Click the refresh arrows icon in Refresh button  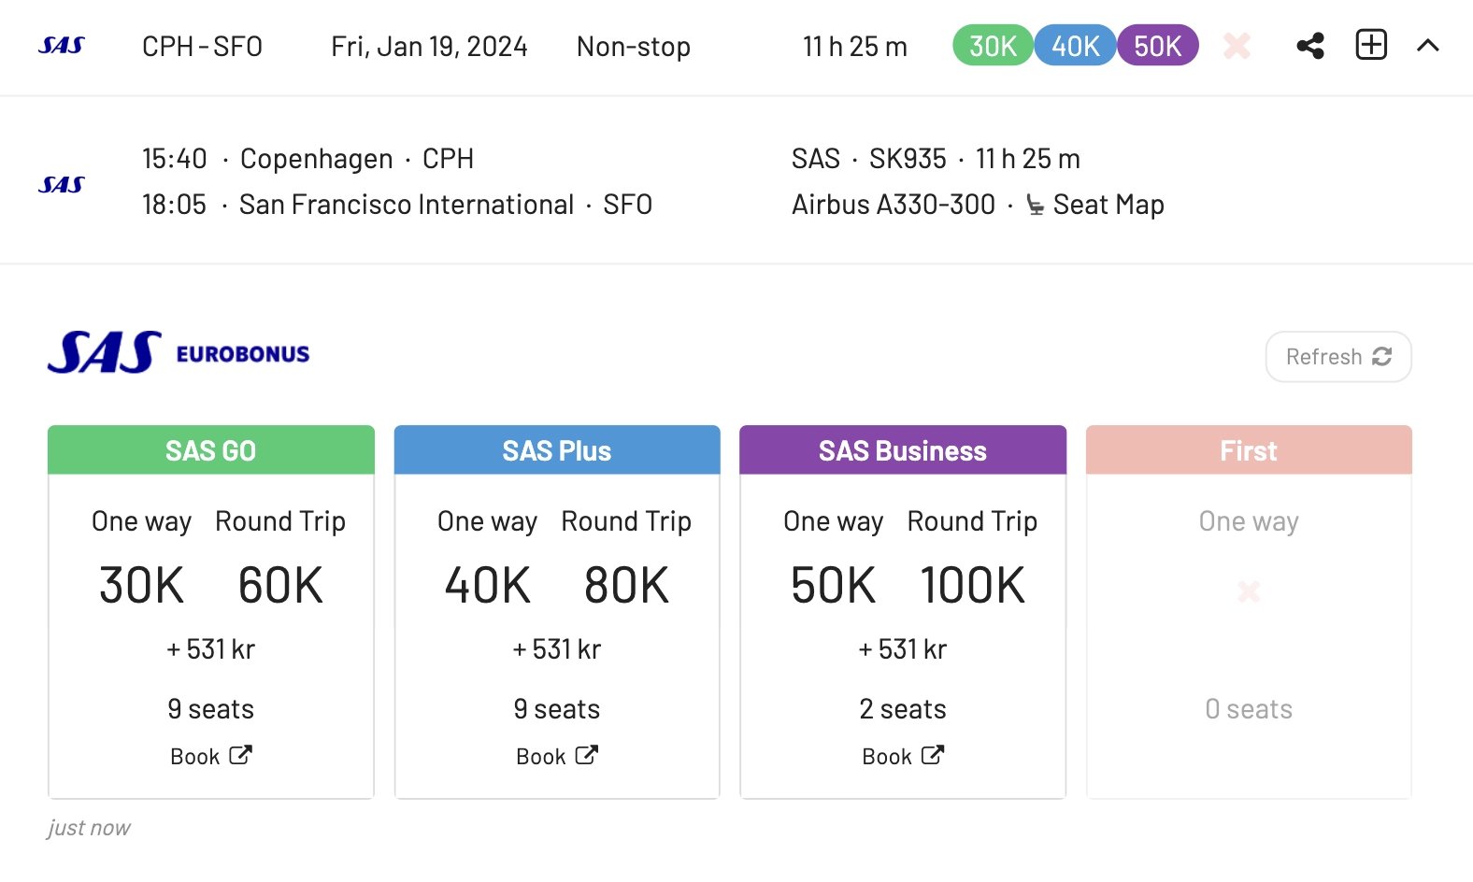tap(1382, 356)
